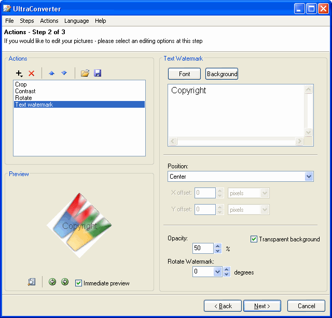332x318 pixels.
Task: Click the Font button
Action: pos(185,74)
